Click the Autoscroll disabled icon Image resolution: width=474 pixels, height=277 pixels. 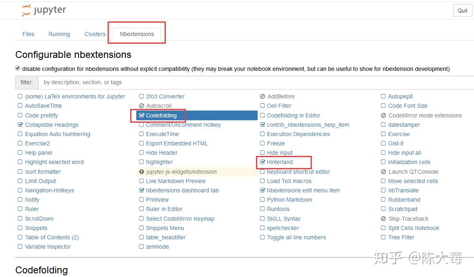[142, 106]
